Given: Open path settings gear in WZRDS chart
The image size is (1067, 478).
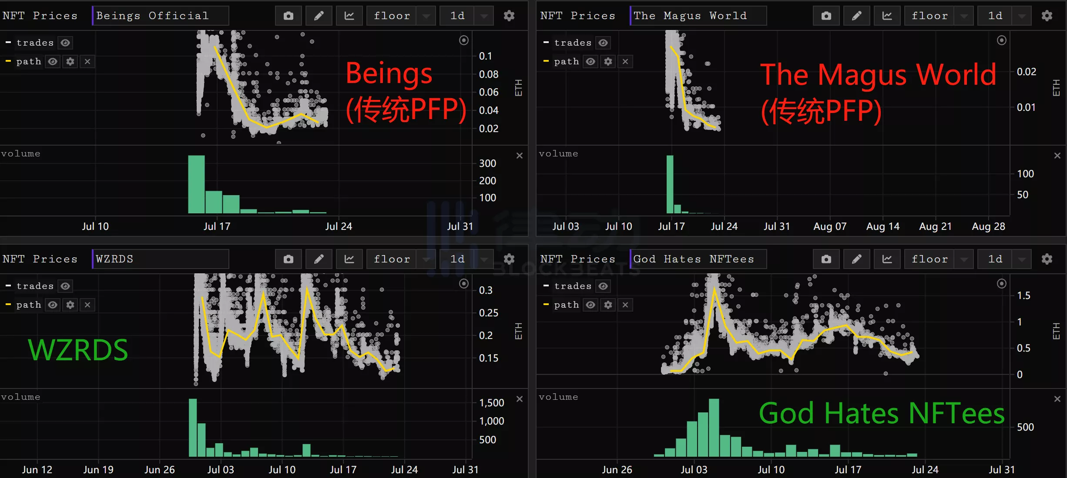Looking at the screenshot, I should pyautogui.click(x=70, y=305).
